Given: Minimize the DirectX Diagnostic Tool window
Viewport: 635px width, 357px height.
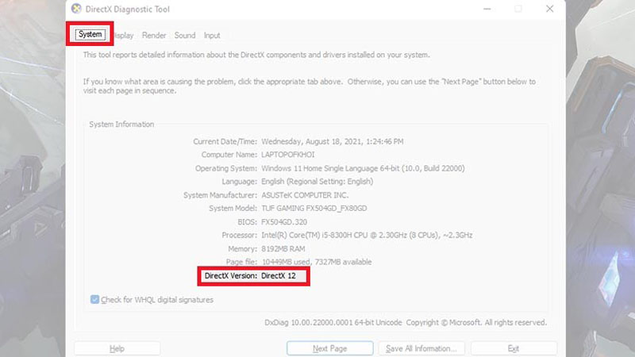Looking at the screenshot, I should [x=487, y=9].
